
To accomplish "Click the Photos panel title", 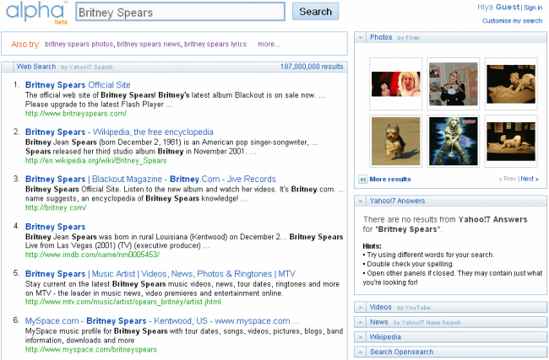I will click(381, 37).
